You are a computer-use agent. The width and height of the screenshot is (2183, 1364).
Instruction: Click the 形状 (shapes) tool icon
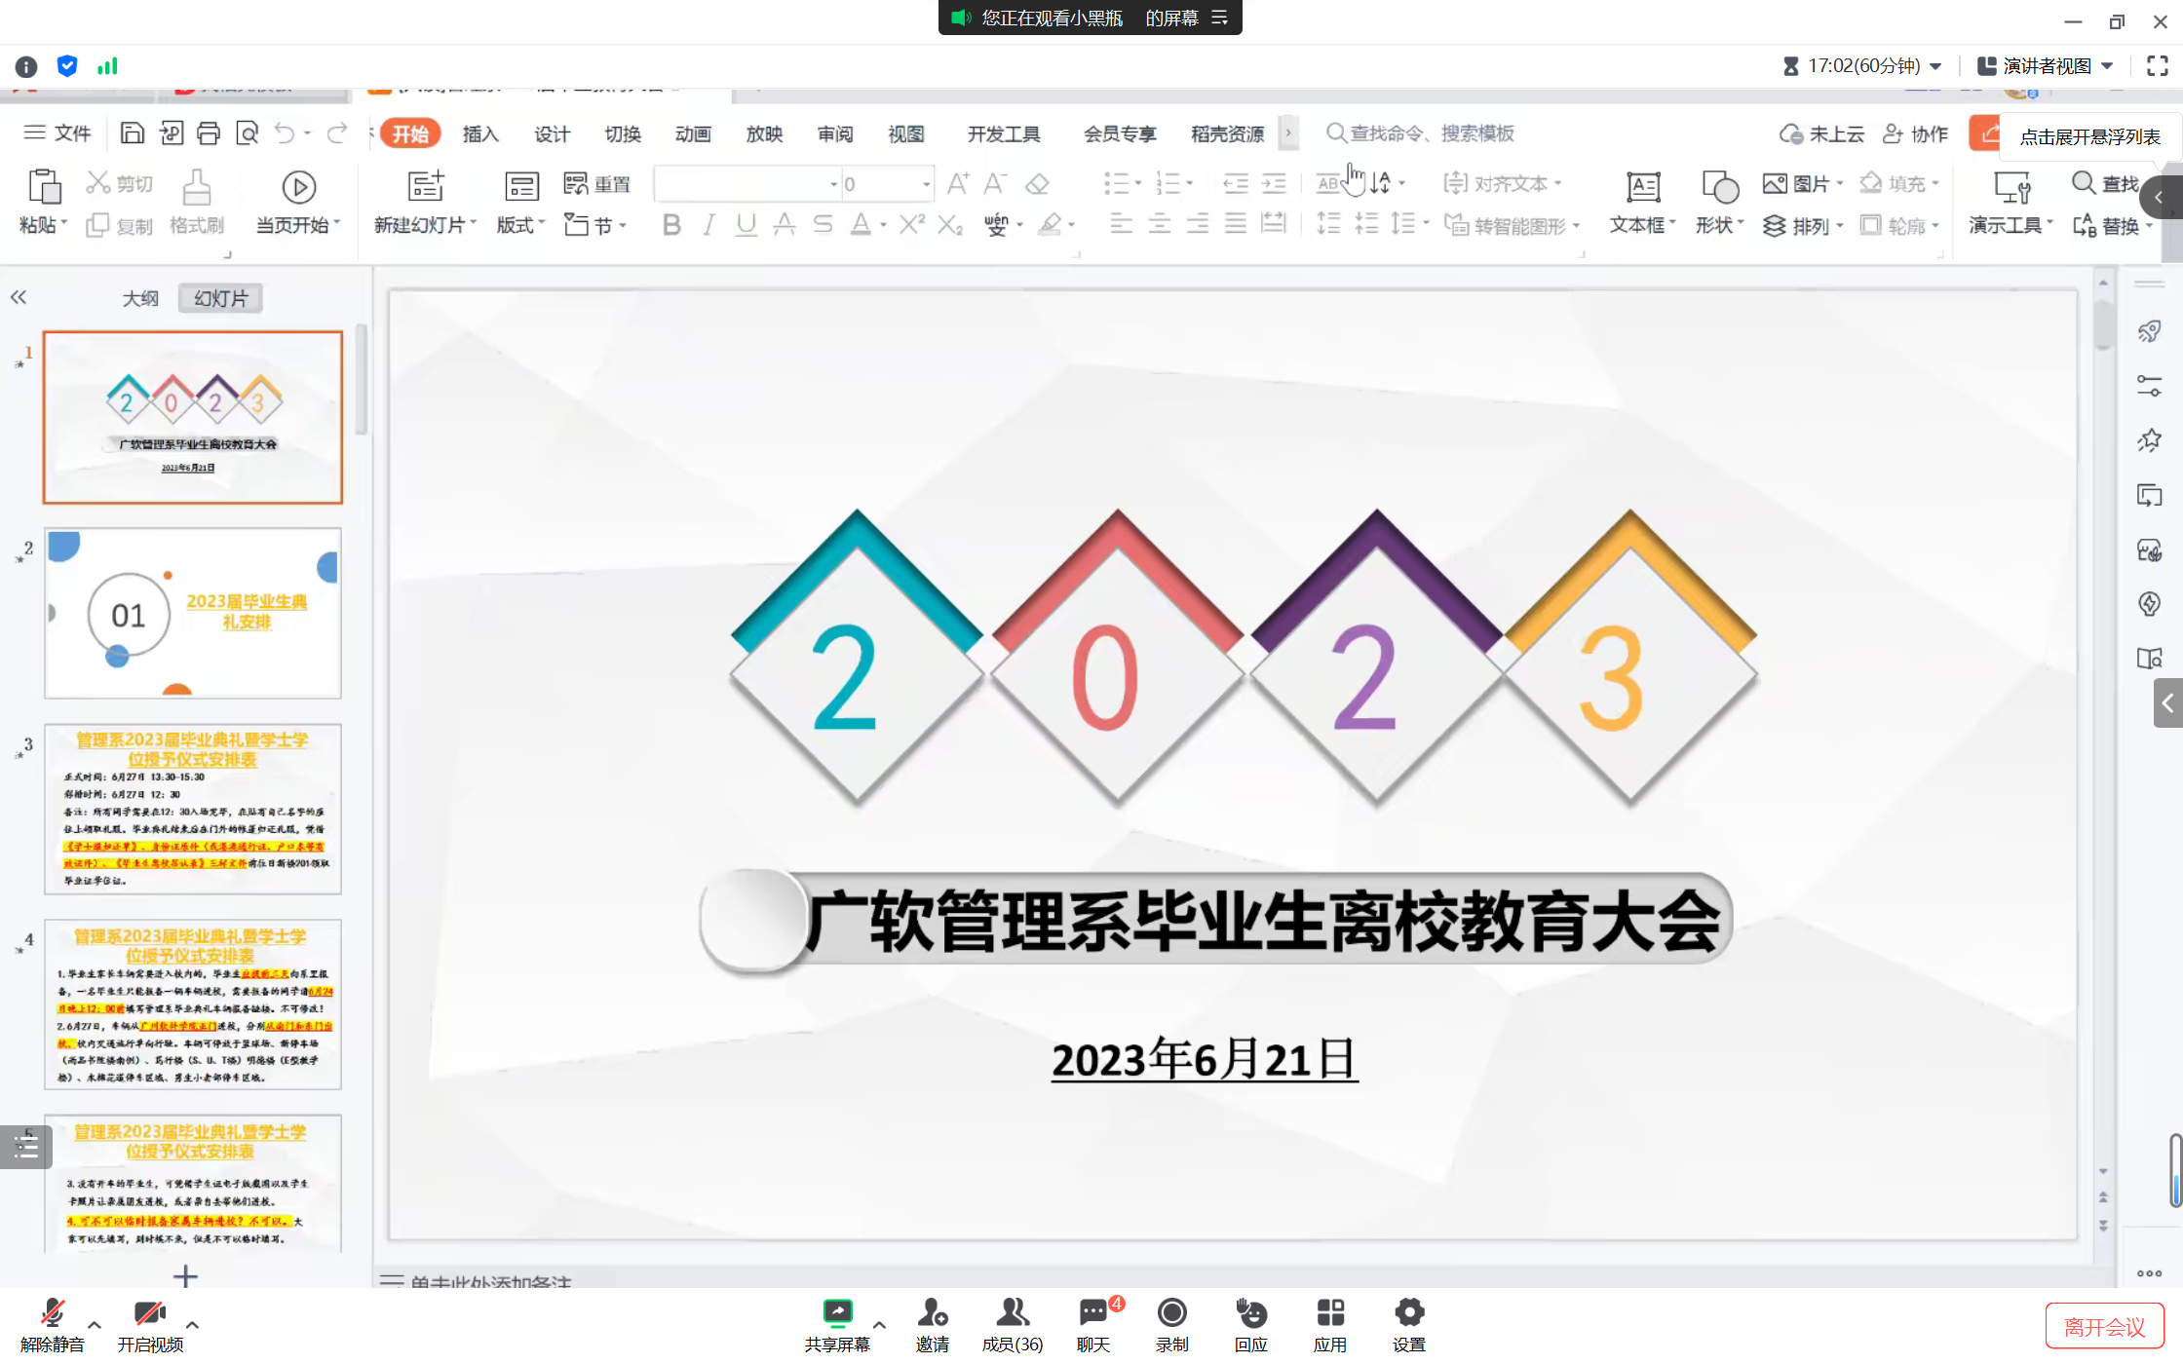point(1719,186)
